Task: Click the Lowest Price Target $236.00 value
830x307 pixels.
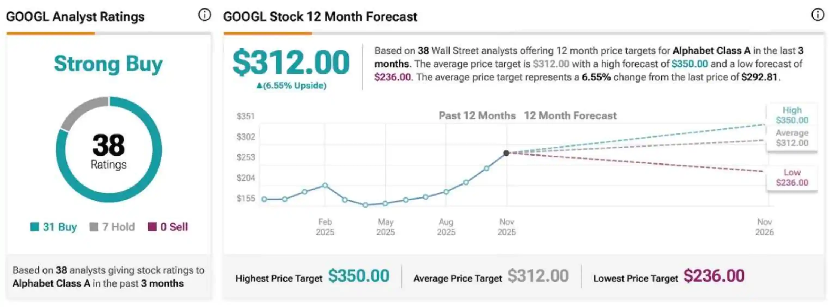Action: pyautogui.click(x=714, y=276)
